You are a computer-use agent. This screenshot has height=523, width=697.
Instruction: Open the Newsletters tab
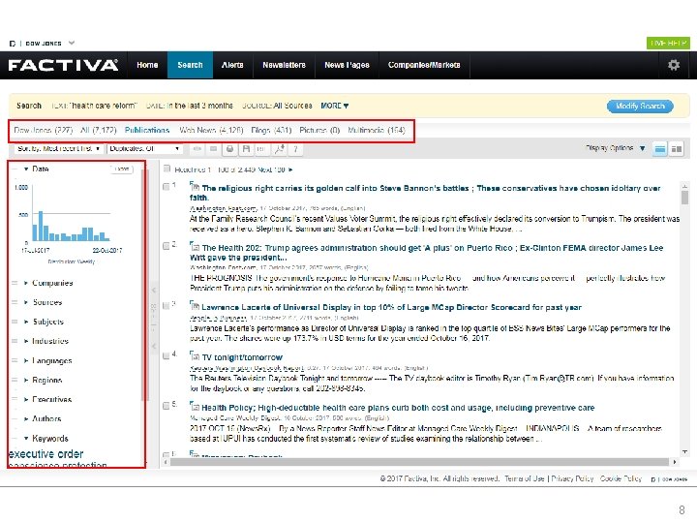[x=284, y=65]
